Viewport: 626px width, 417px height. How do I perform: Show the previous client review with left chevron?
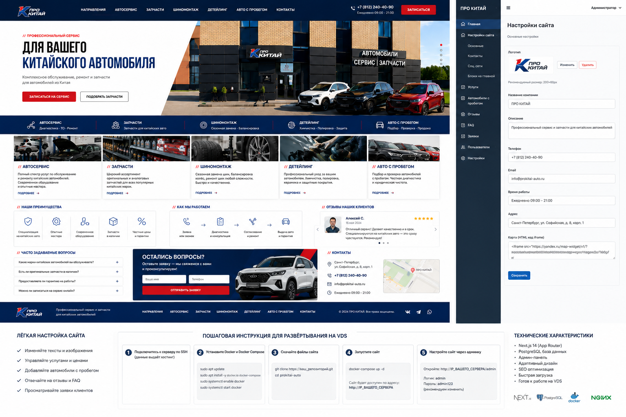coord(318,229)
